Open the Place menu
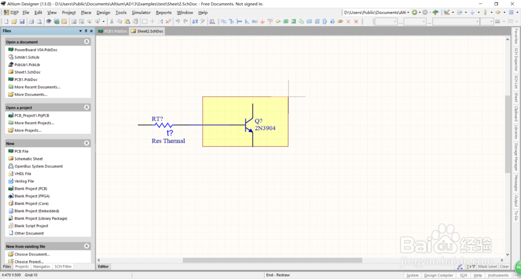Screen dimensions: 521x279 [86, 12]
